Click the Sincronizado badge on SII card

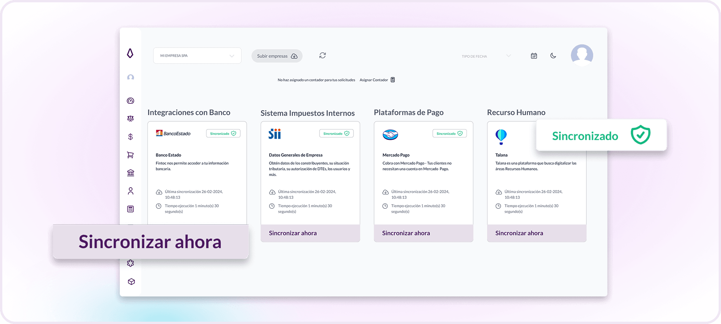click(x=336, y=133)
